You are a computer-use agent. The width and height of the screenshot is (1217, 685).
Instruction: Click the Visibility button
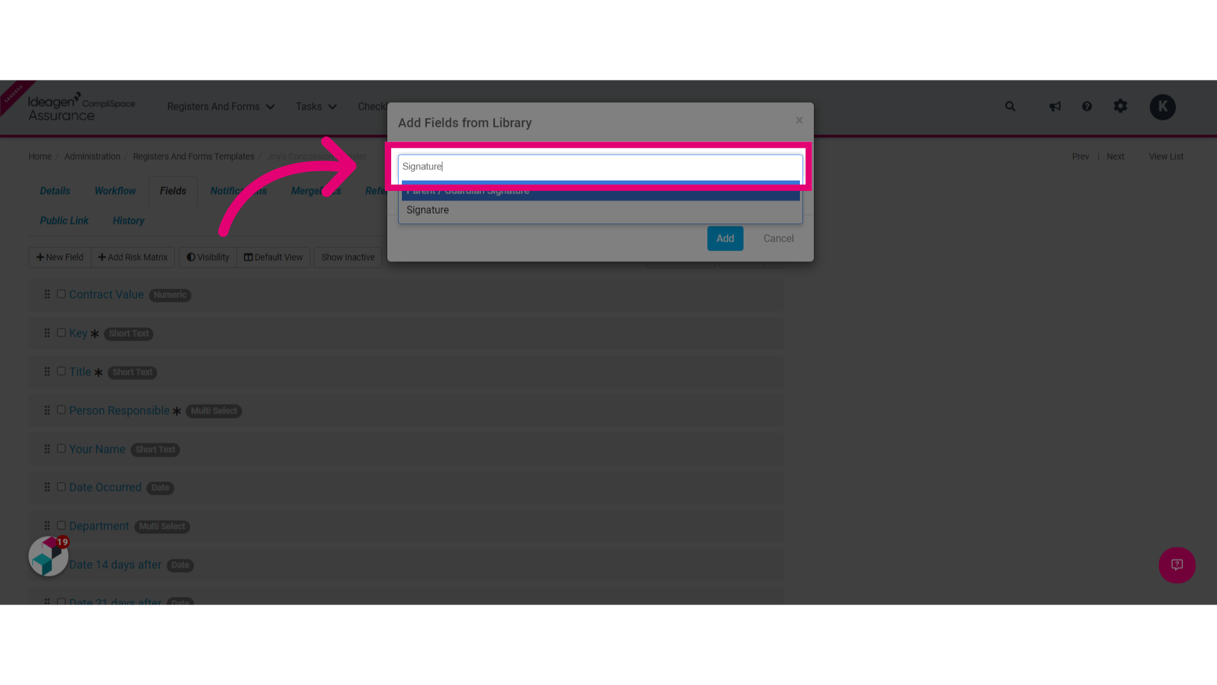pyautogui.click(x=208, y=258)
